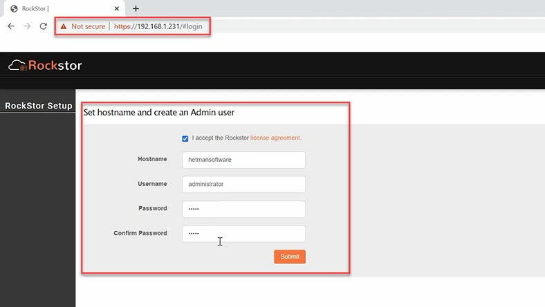The height and width of the screenshot is (307, 545).
Task: Click the Username label
Action: tap(152, 183)
